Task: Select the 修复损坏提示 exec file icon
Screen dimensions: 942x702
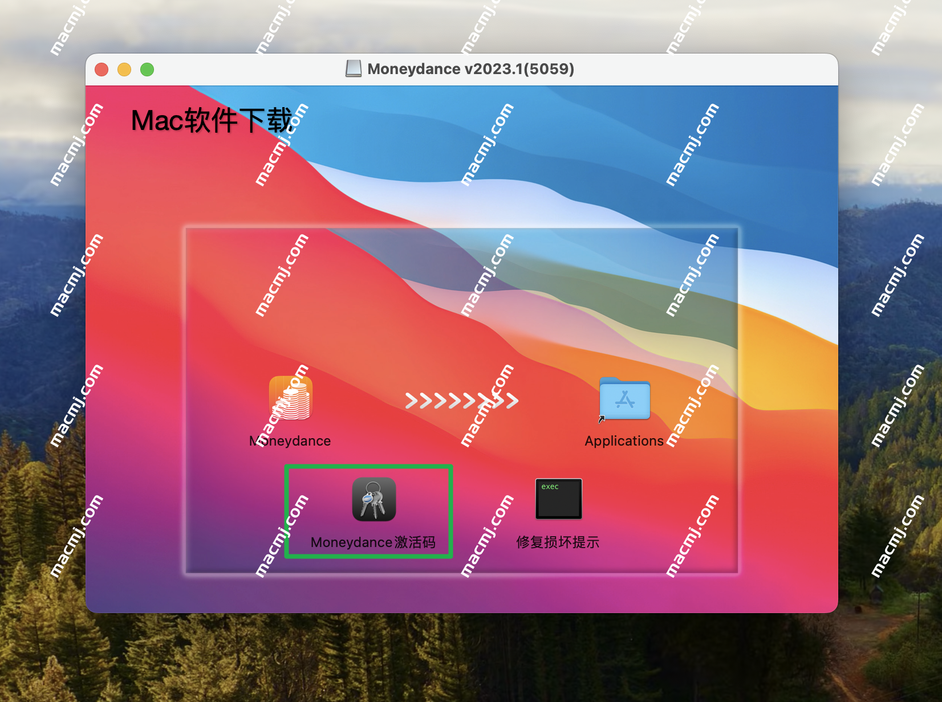Action: 558,499
